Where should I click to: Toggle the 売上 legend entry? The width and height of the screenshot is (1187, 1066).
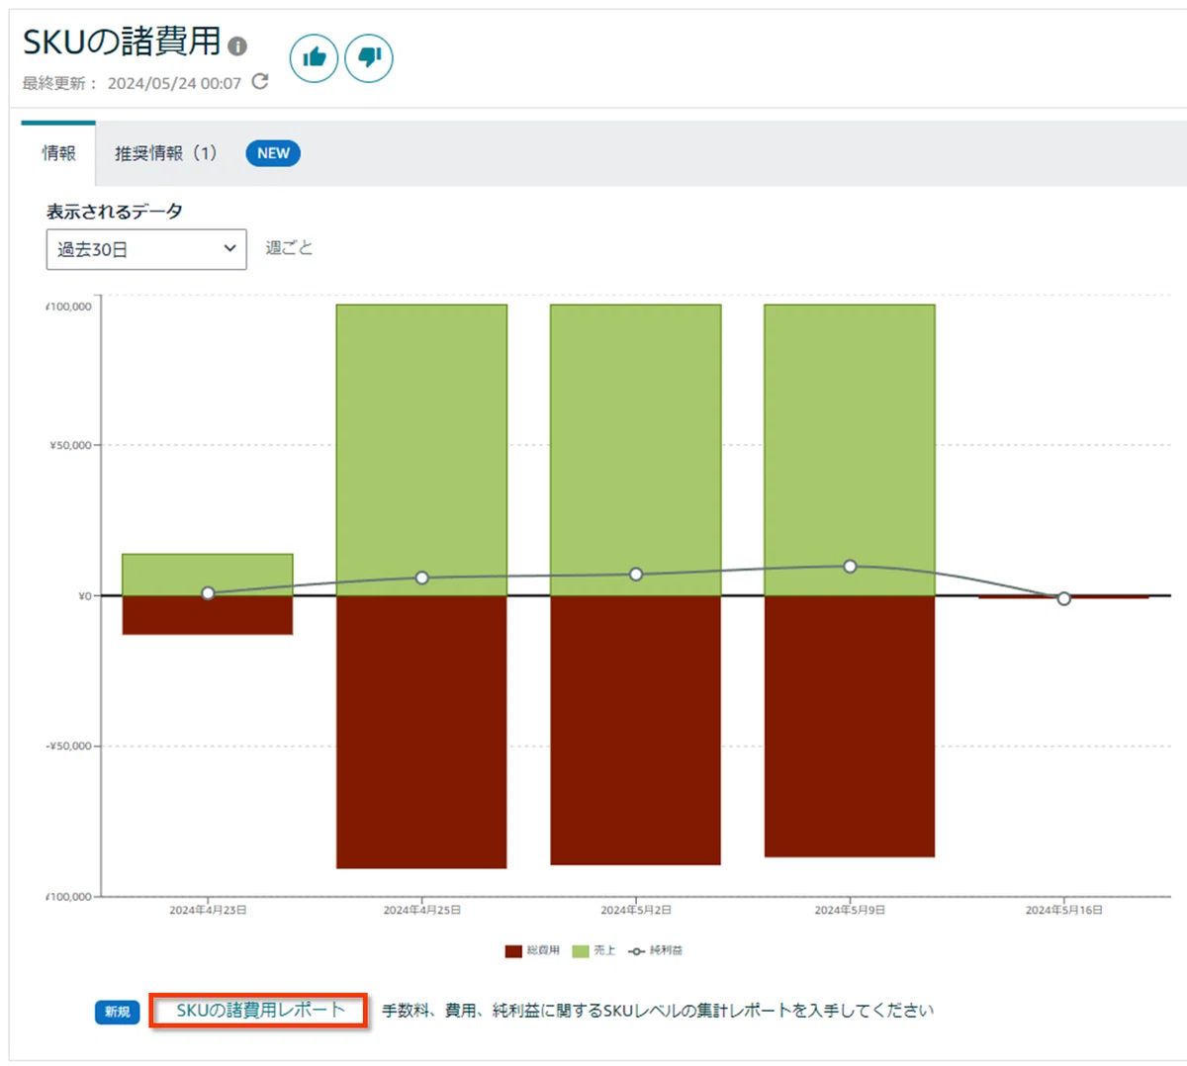[x=593, y=951]
